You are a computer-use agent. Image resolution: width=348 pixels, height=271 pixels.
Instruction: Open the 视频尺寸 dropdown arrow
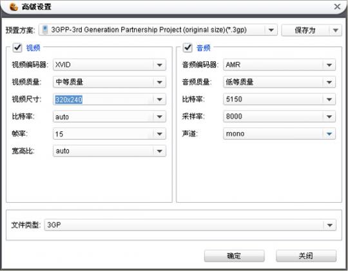[159, 100]
